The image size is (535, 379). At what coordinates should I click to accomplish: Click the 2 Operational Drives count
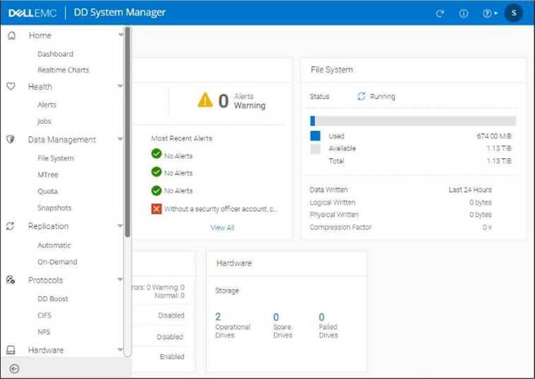(218, 317)
